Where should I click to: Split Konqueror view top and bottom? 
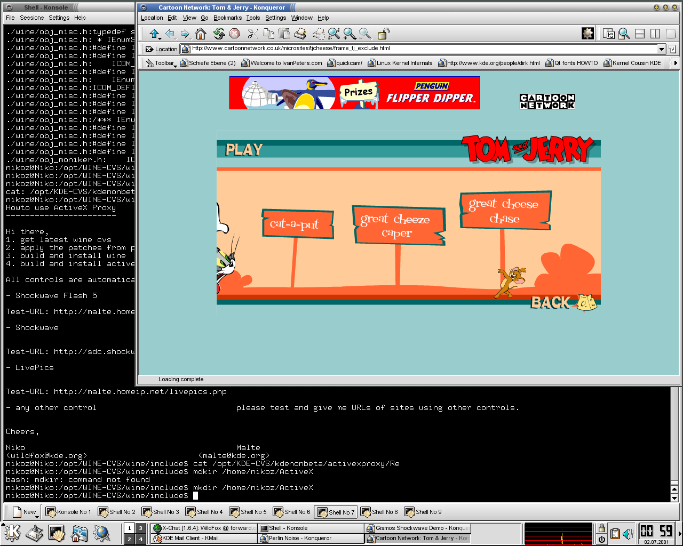(x=640, y=34)
